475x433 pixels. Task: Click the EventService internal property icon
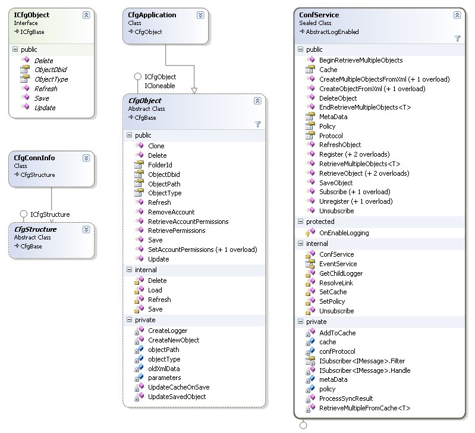point(310,264)
